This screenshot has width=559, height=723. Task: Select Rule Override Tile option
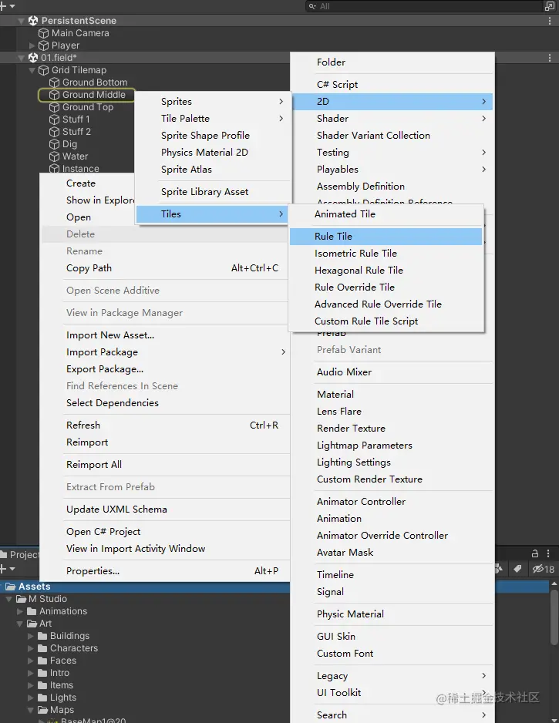[386, 288]
